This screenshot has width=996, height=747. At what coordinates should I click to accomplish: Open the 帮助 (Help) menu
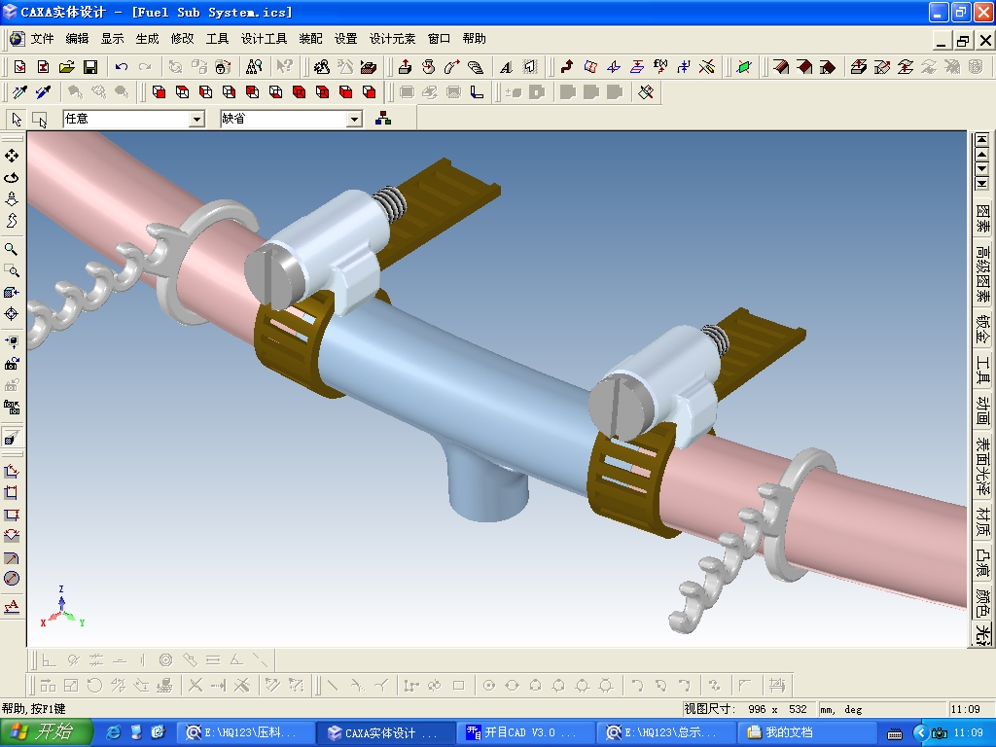[x=474, y=39]
